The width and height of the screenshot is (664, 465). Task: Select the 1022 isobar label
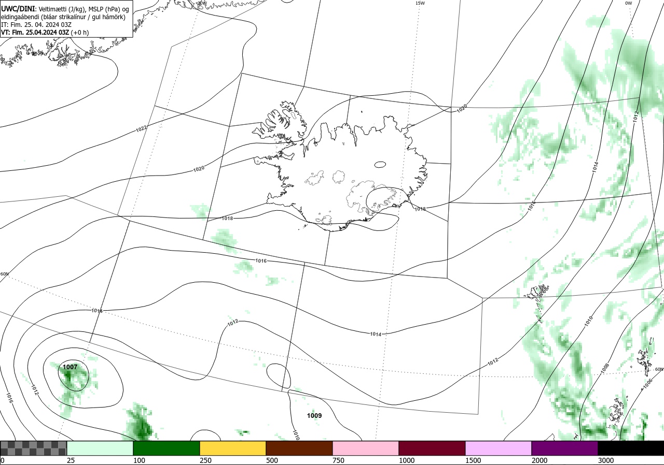pos(141,128)
